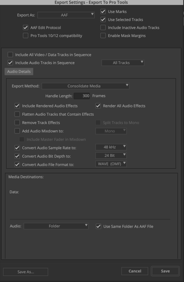Check Flatten Audio Tracks that Contain Effects

coord(17,114)
